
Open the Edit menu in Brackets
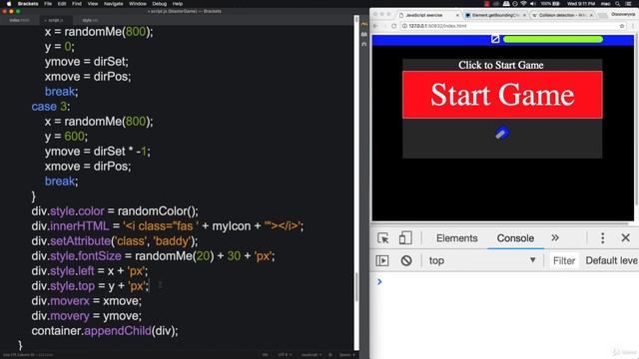[62, 4]
